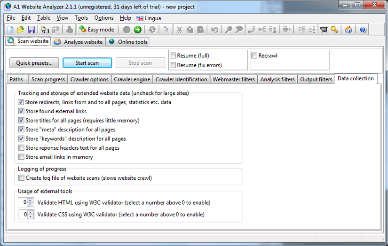Click the Stop scan button
This screenshot has width=388, height=246.
pyautogui.click(x=140, y=63)
